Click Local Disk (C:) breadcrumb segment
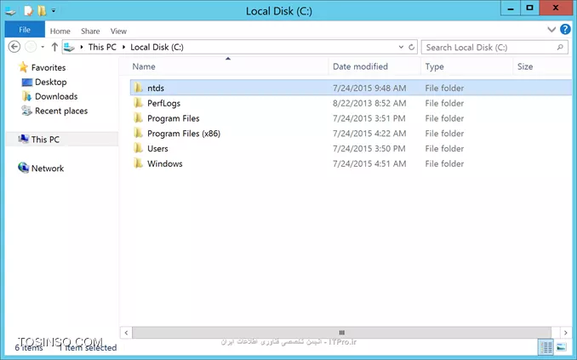 coord(157,47)
